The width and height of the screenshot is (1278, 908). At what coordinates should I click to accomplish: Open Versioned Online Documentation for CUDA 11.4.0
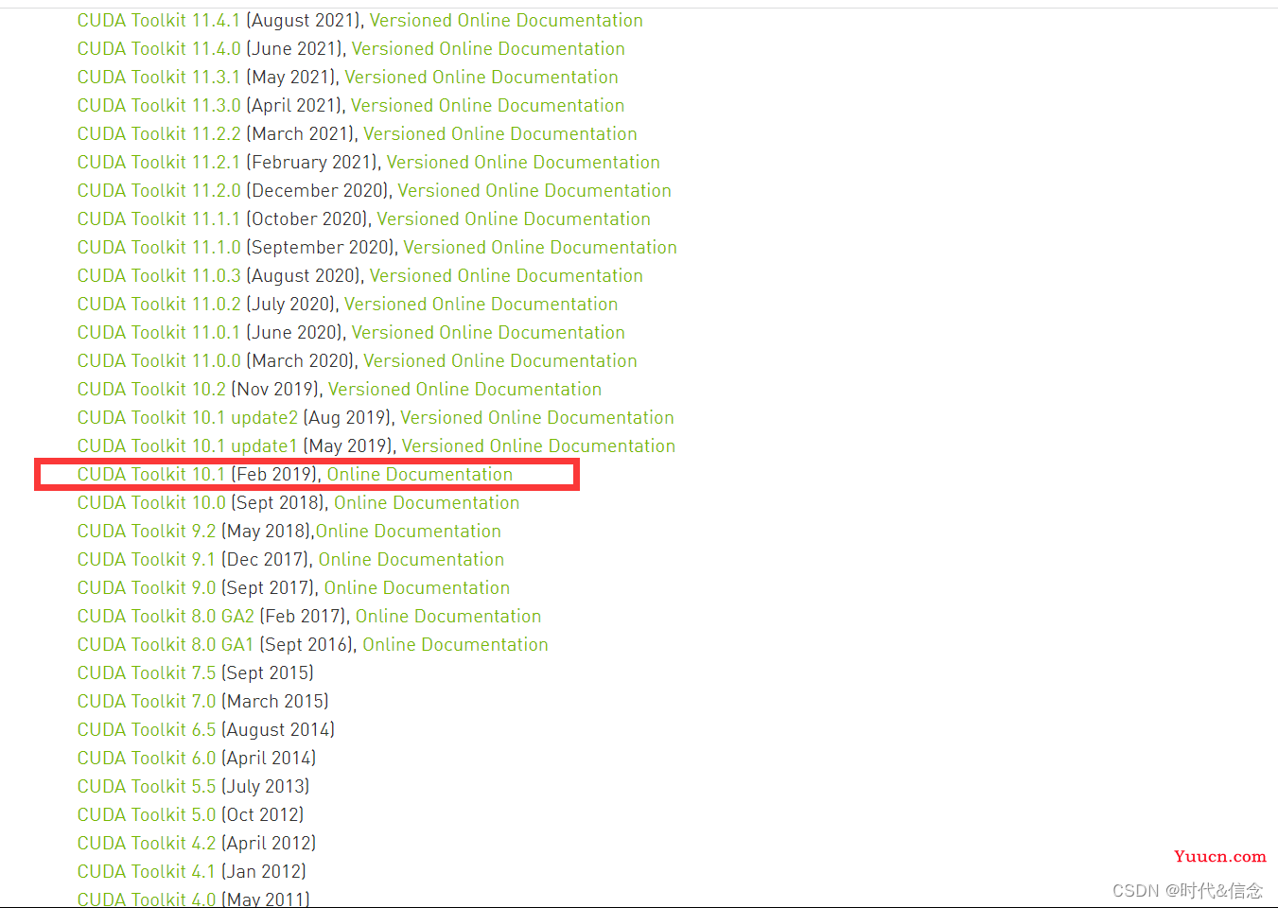488,48
